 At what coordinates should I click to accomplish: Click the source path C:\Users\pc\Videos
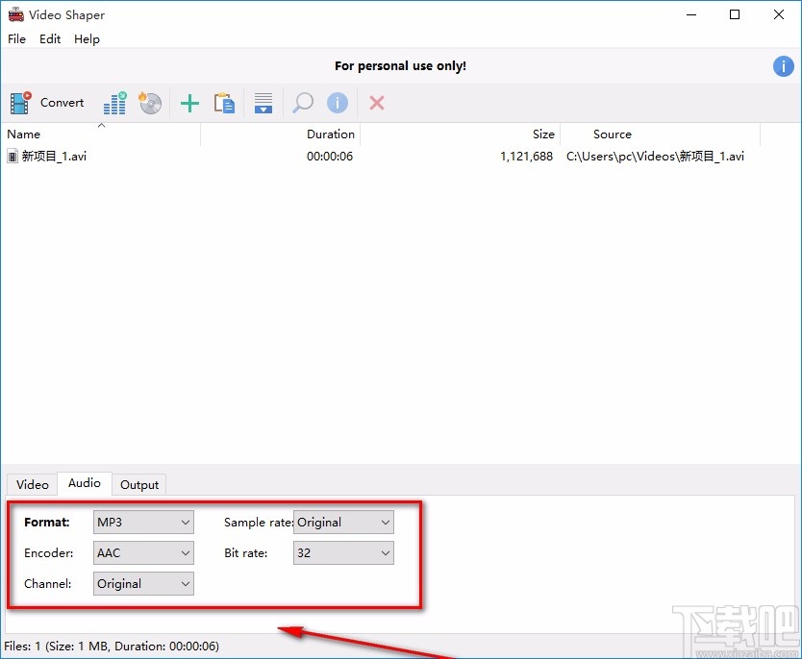coord(655,157)
